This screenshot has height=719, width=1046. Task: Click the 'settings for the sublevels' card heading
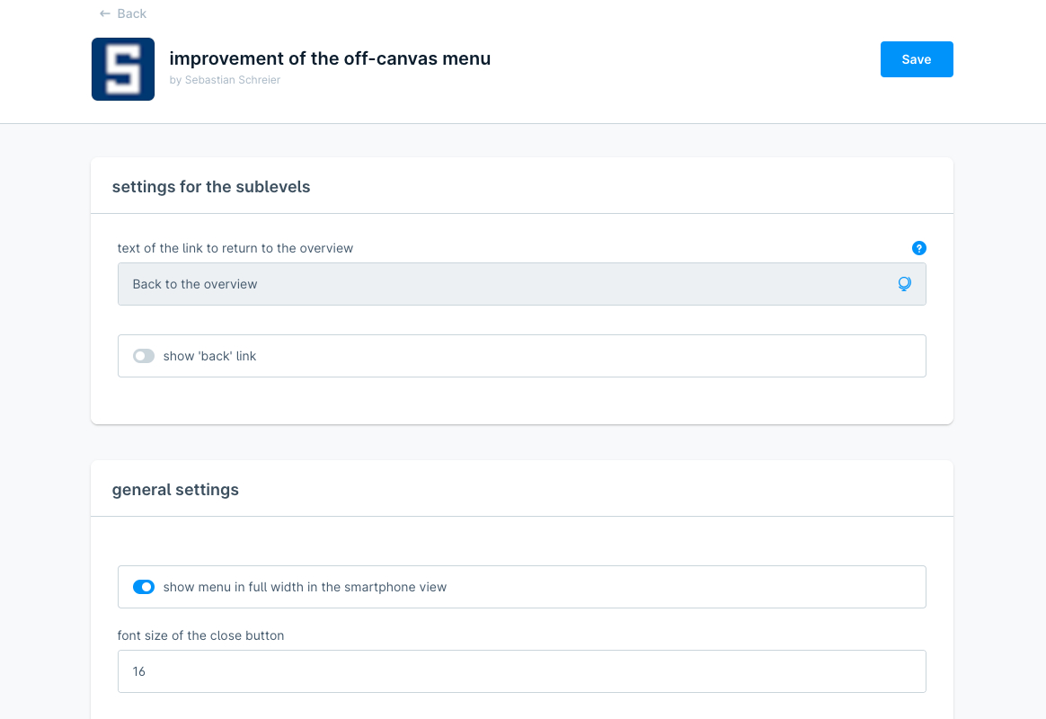[211, 187]
